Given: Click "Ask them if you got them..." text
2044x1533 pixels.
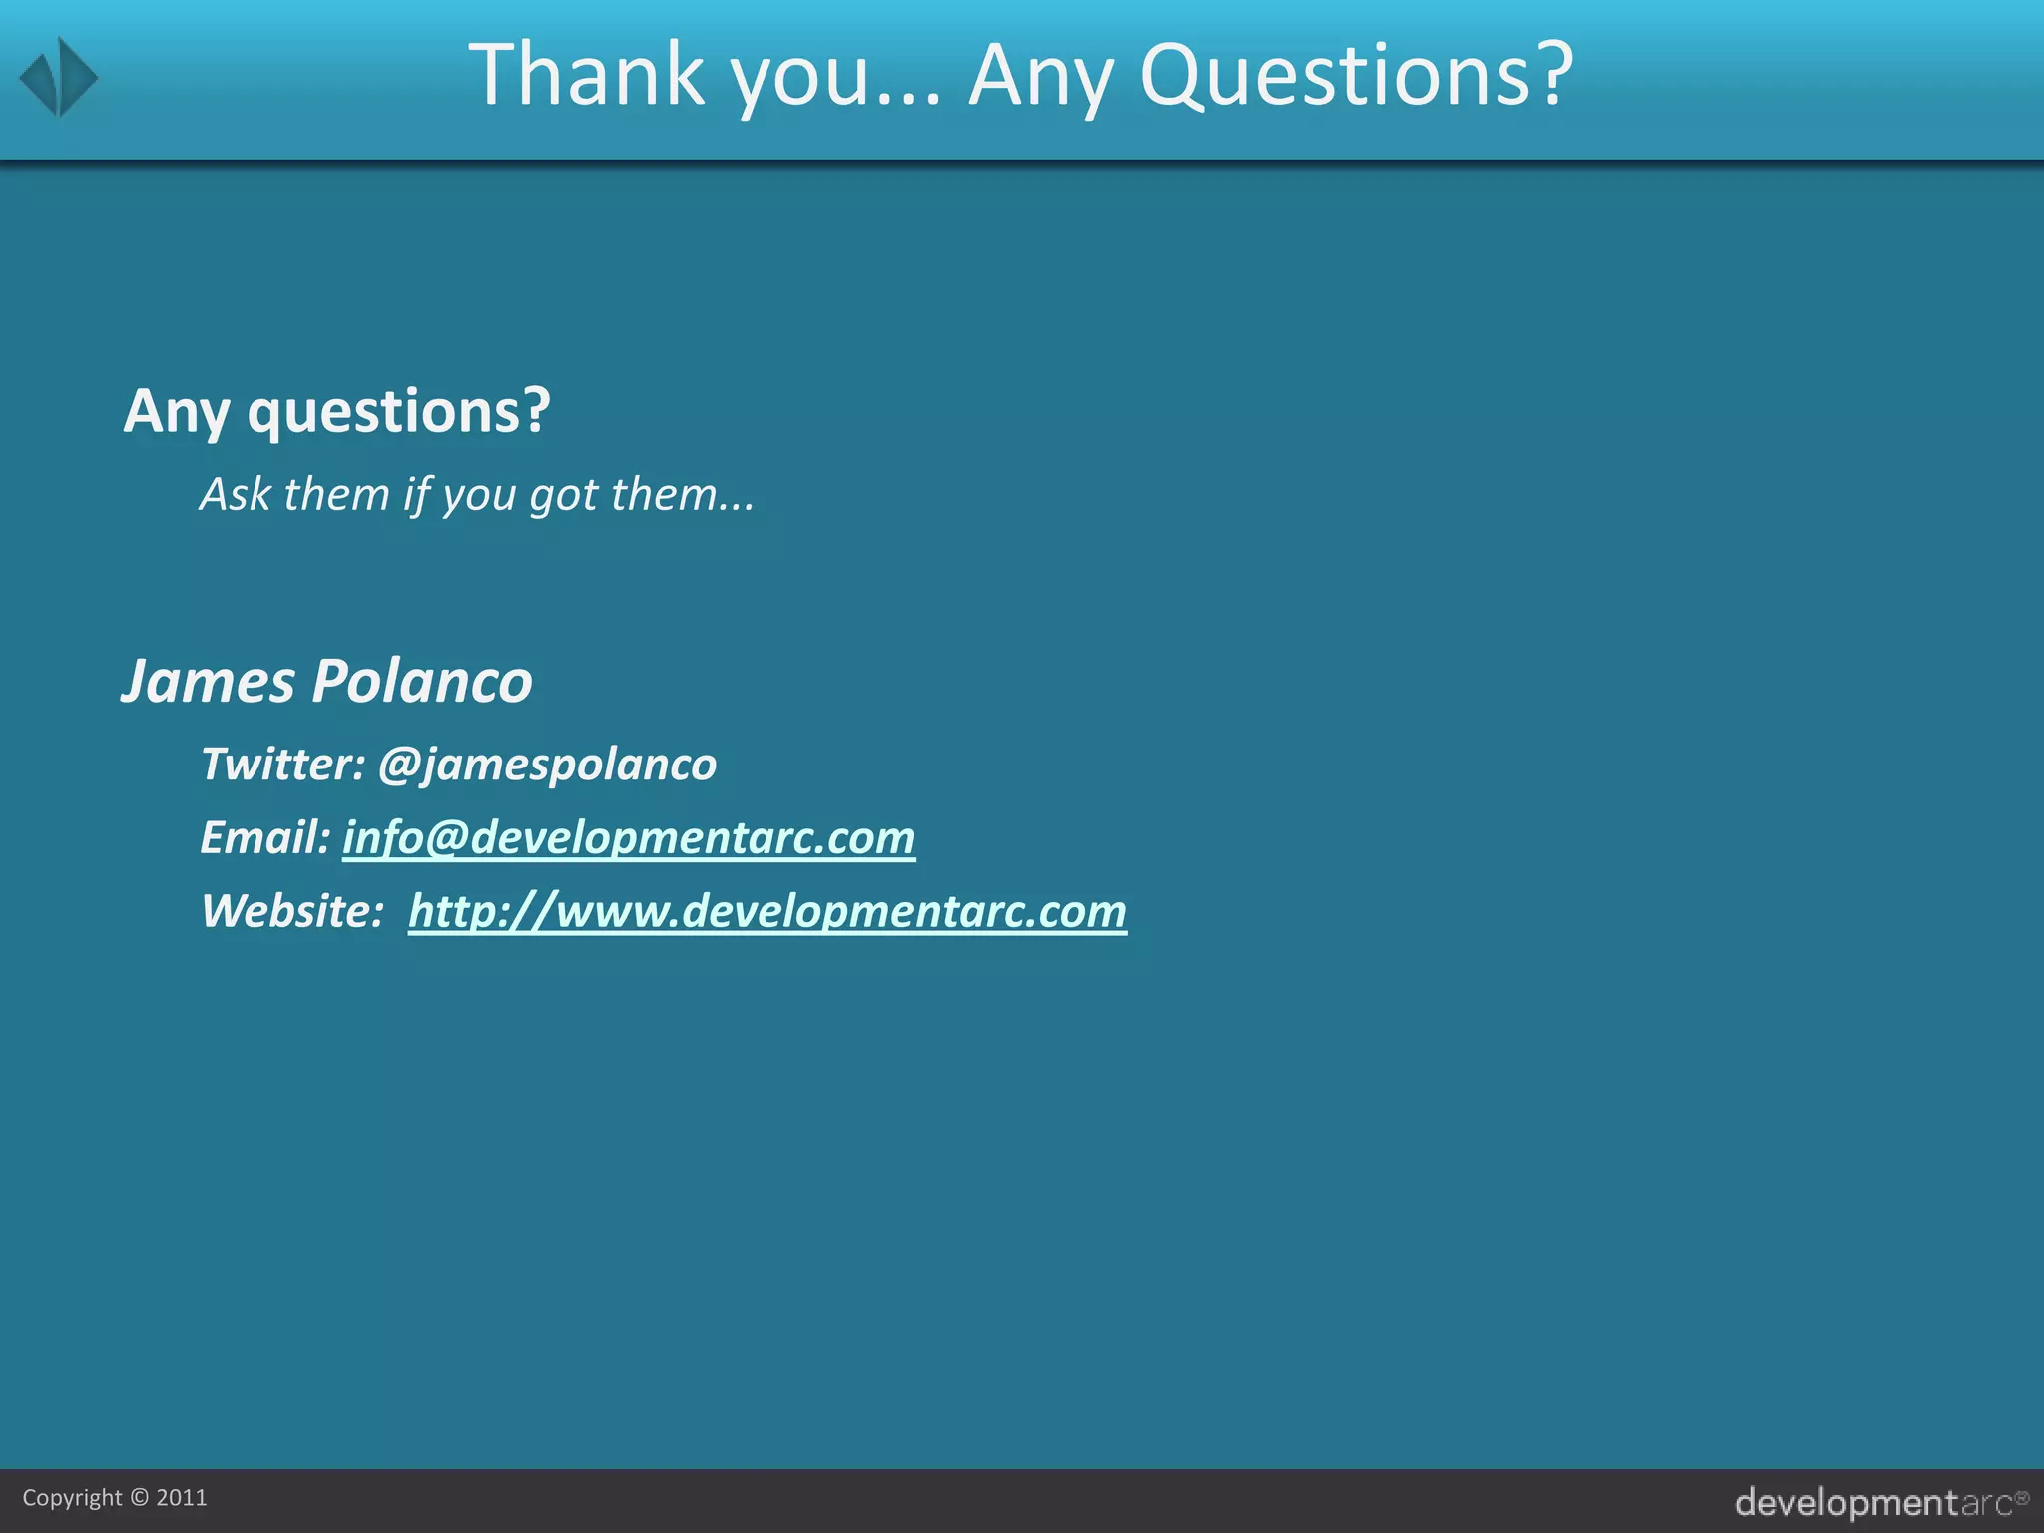Looking at the screenshot, I should [476, 494].
